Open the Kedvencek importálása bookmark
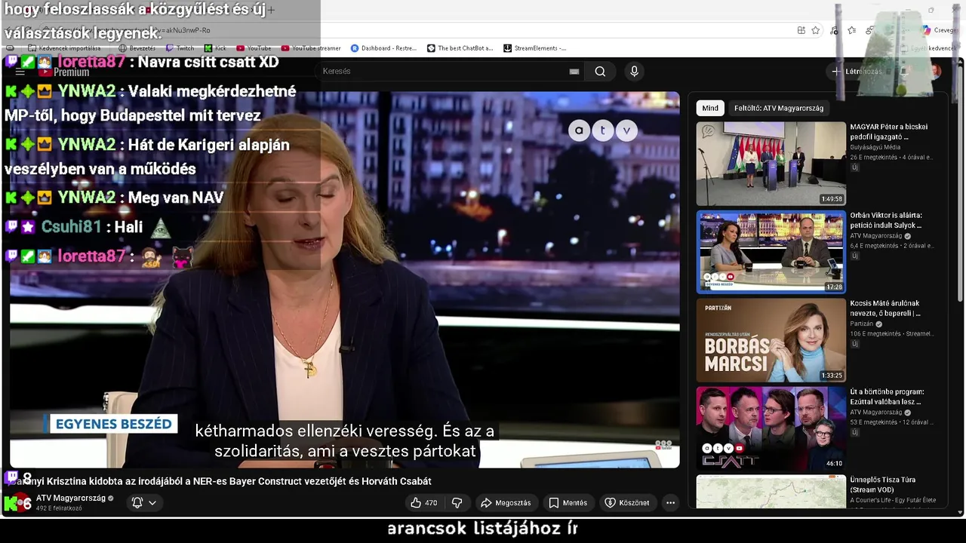966x543 pixels. (x=64, y=48)
